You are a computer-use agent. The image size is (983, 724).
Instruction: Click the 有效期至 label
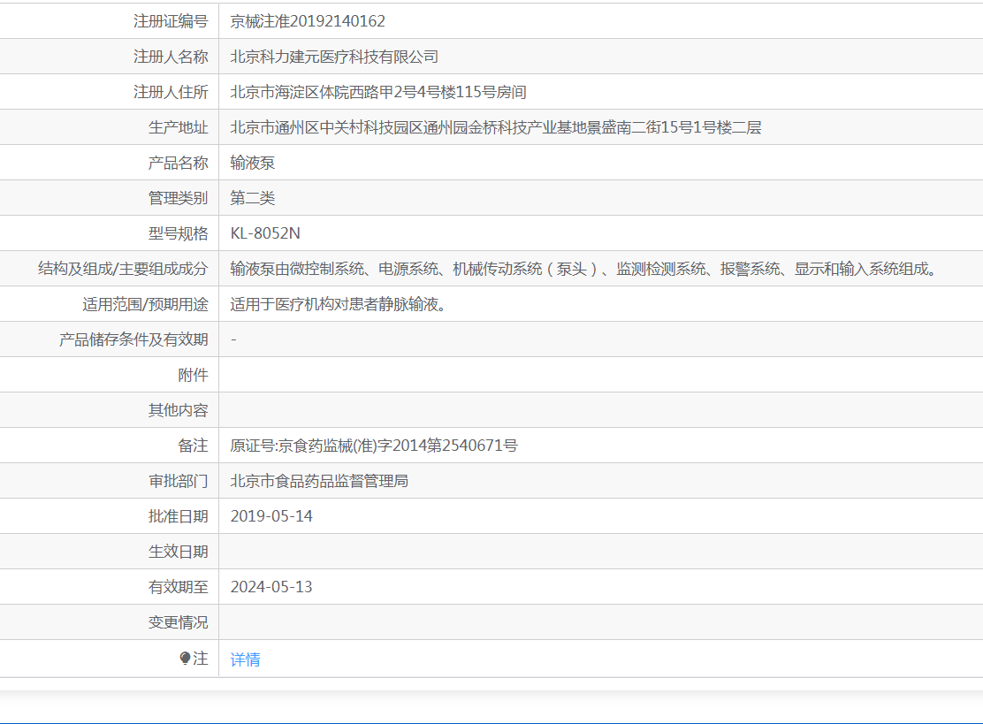pyautogui.click(x=178, y=587)
